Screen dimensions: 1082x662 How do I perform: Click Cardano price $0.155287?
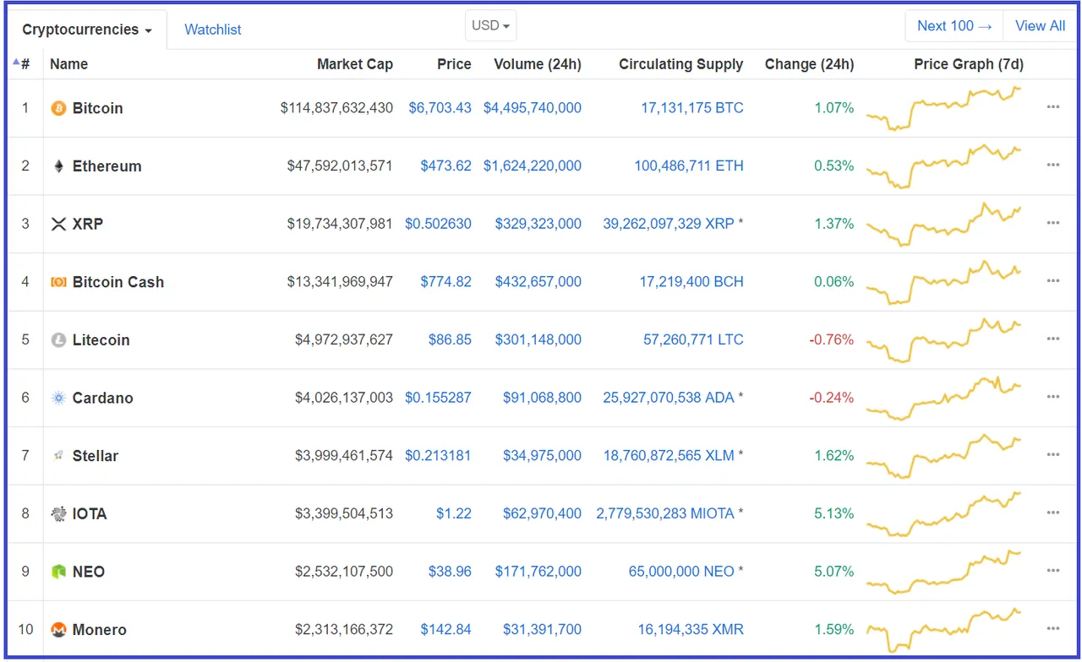click(439, 398)
